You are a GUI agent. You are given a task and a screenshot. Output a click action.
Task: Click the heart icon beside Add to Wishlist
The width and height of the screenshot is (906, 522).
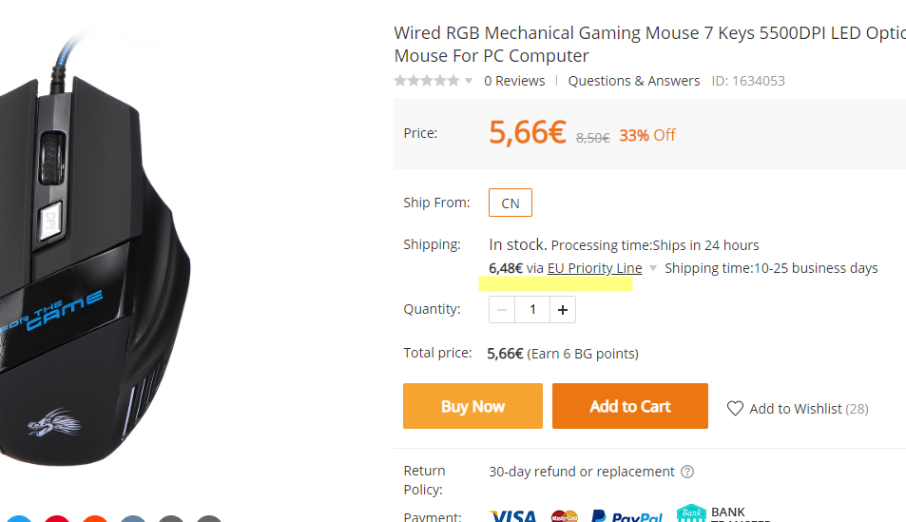[735, 408]
